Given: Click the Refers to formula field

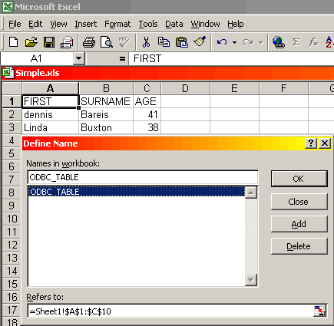Looking at the screenshot, I should click(171, 311).
